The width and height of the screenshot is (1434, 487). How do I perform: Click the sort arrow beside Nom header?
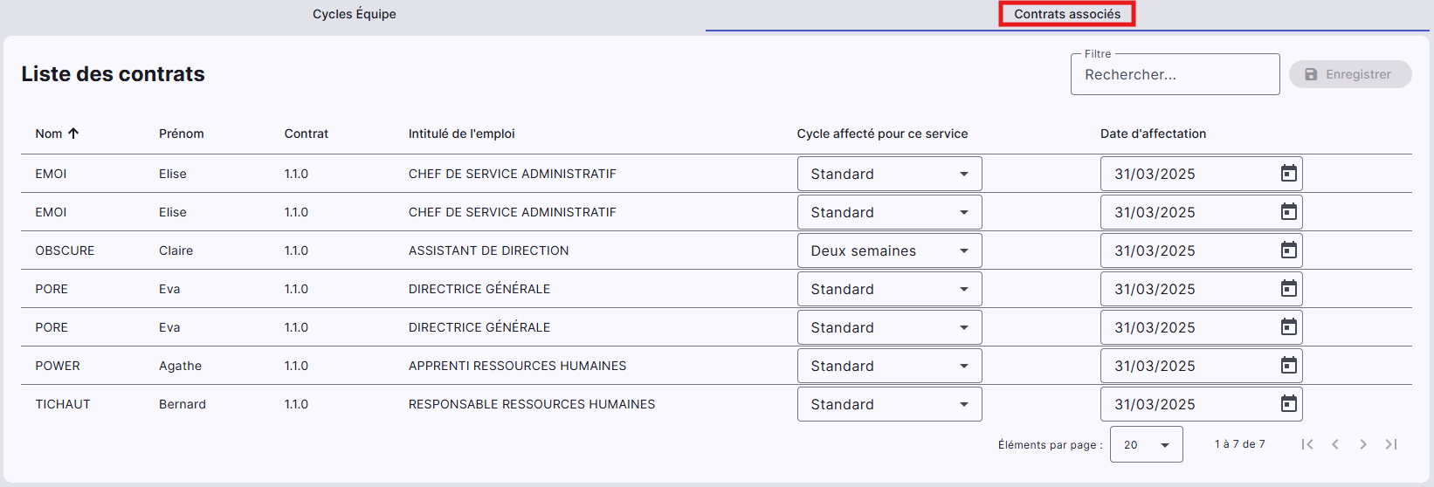(x=73, y=134)
